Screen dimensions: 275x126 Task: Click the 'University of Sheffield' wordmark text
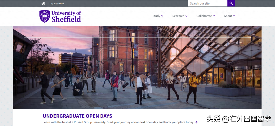click(66, 16)
